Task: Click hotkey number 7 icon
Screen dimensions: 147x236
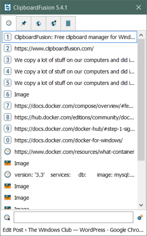Action: point(7,106)
